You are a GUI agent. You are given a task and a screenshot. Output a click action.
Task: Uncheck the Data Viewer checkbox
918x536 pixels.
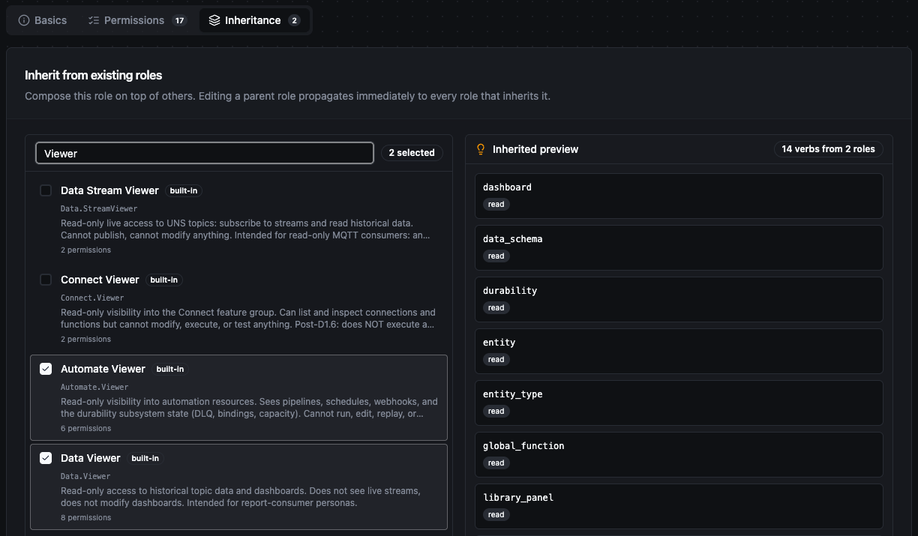[46, 458]
